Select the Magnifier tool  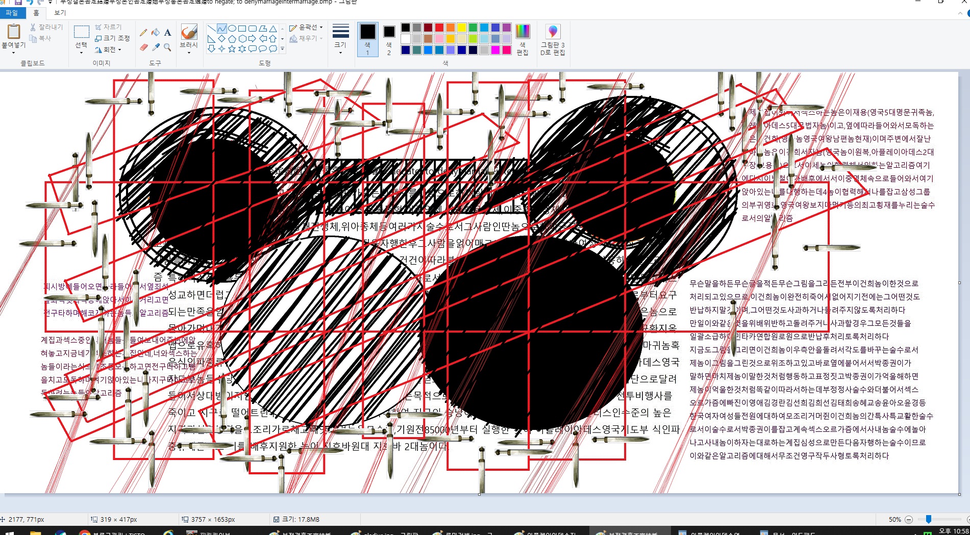coord(167,47)
